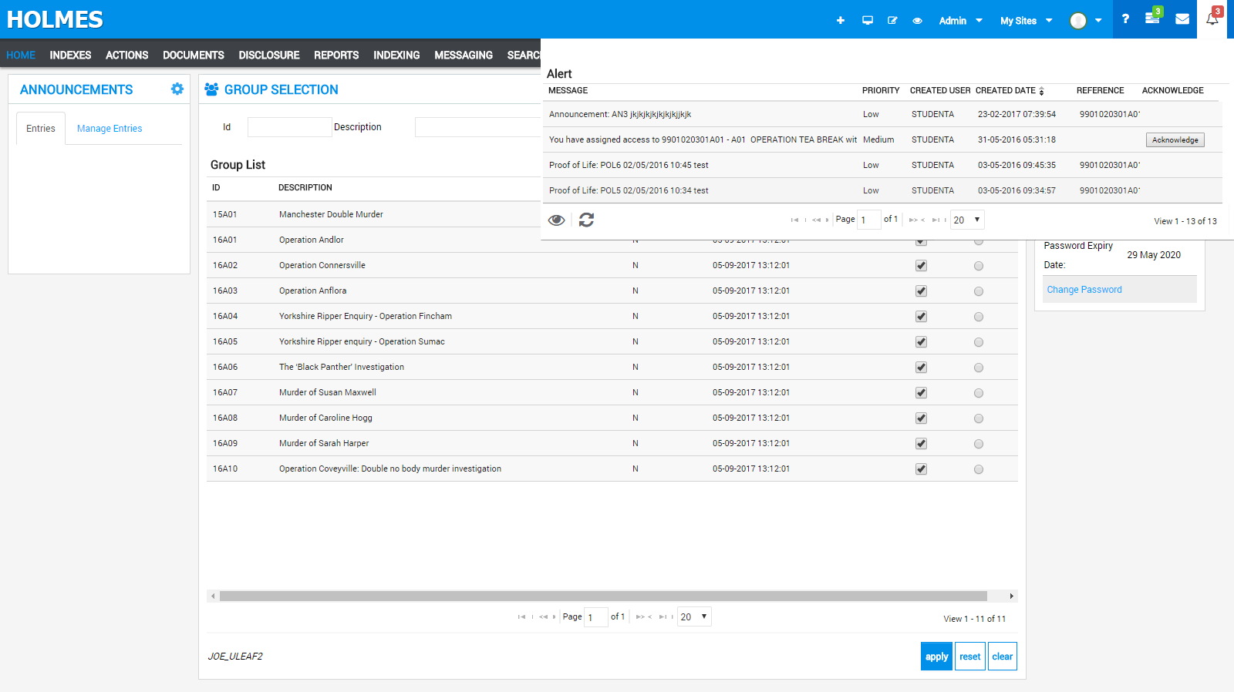Select radio button for Murder of Caroline Hogg
The height and width of the screenshot is (692, 1234).
coord(979,418)
